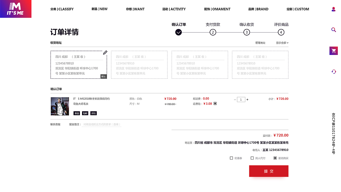
Task: Check the 找人代付 option
Action: coord(252,158)
